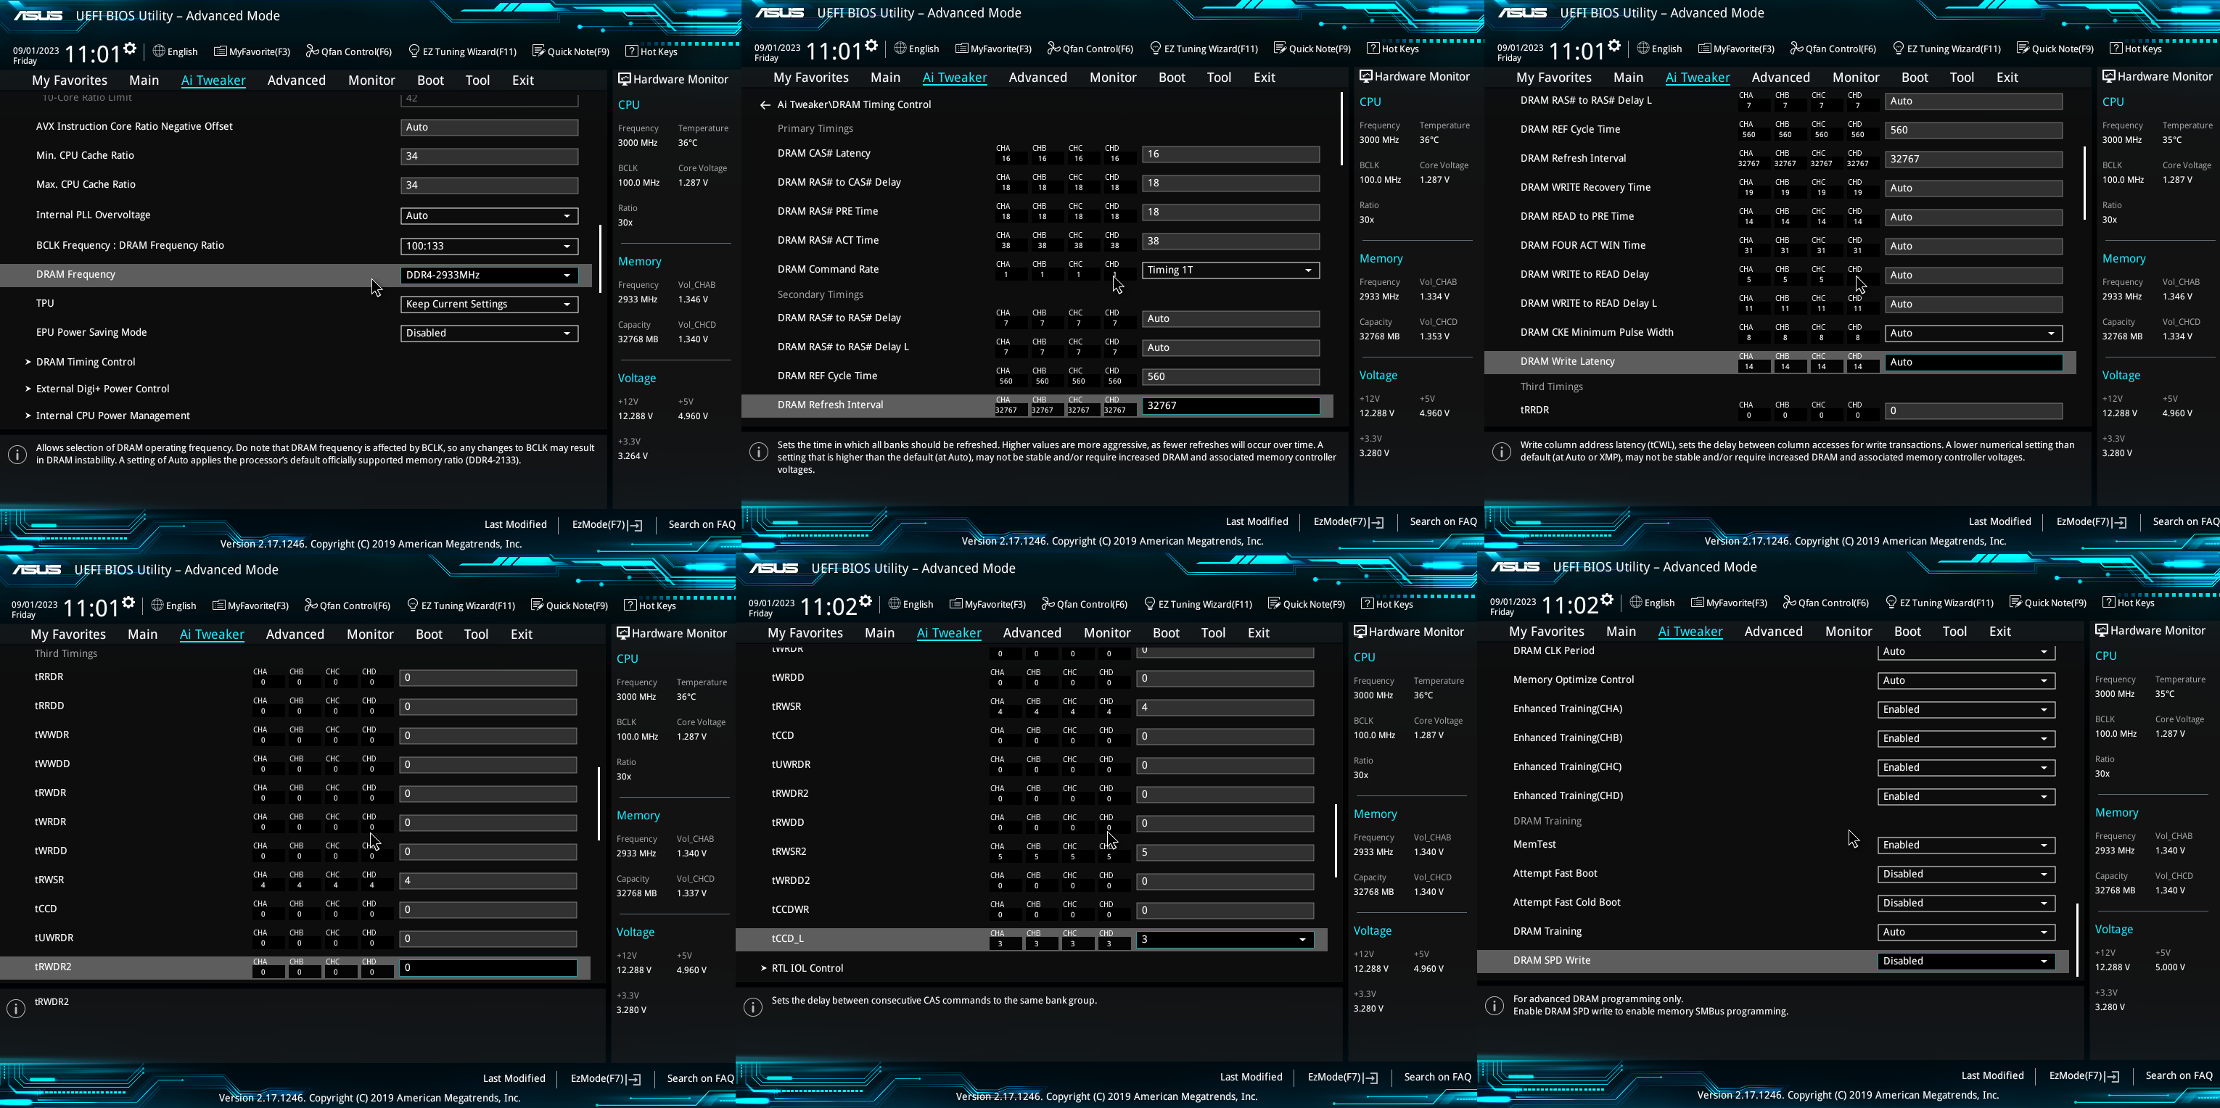This screenshot has height=1108, width=2220.
Task: Click the DRAM CAS# Latency input field
Action: [x=1230, y=154]
